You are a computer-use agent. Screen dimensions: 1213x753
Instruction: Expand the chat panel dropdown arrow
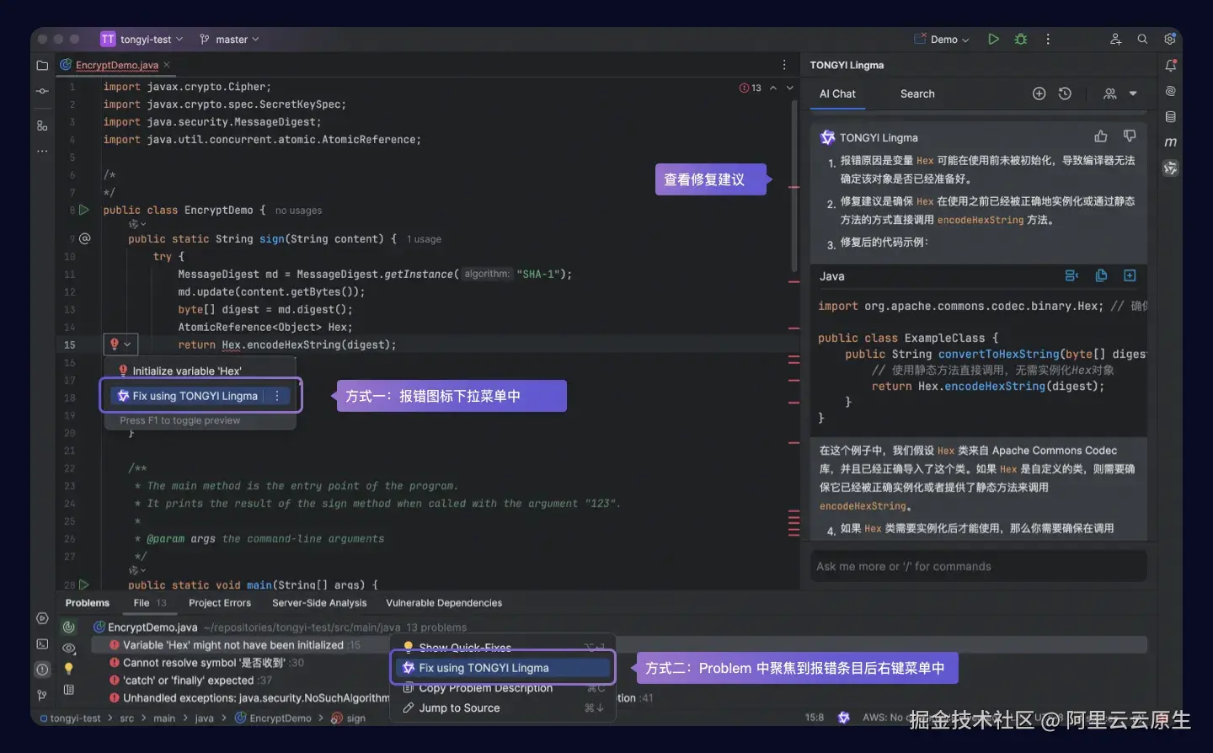coord(1133,93)
